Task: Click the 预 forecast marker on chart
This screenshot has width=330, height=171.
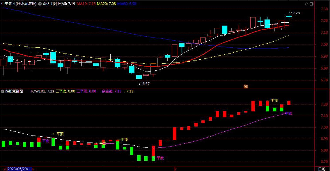Action: (x=246, y=86)
